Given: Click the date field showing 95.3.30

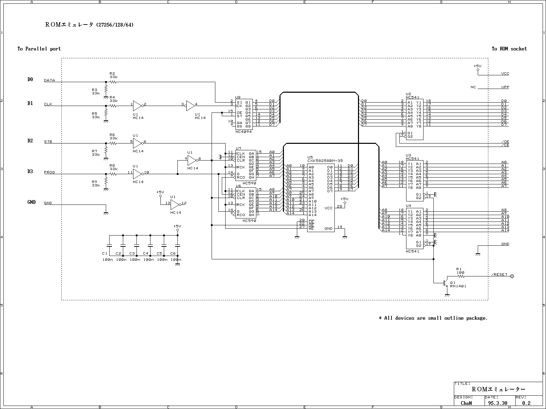Looking at the screenshot, I should click(498, 403).
